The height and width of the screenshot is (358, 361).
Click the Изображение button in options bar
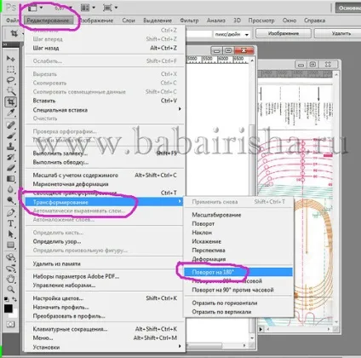point(284,33)
